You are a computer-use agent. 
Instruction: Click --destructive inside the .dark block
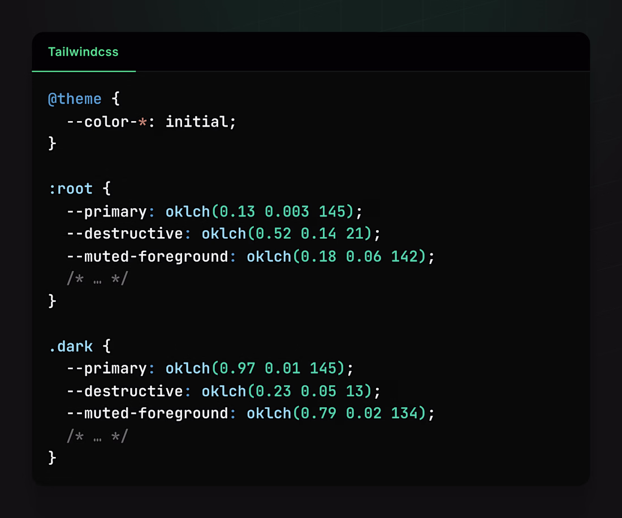[x=124, y=391]
